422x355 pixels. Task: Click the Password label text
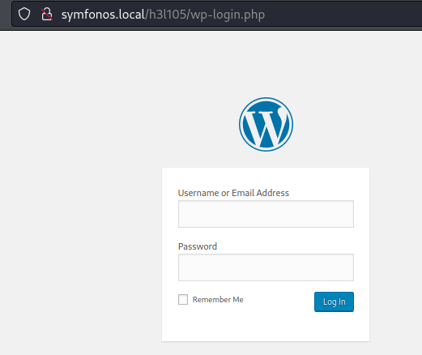[198, 246]
